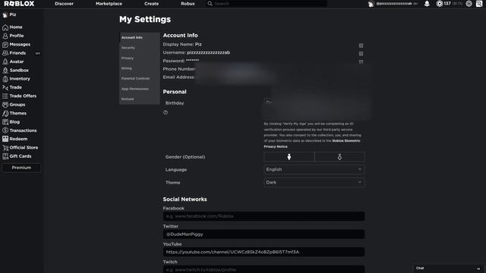This screenshot has width=486, height=273.
Task: Click the search box in the top bar
Action: pyautogui.click(x=267, y=4)
